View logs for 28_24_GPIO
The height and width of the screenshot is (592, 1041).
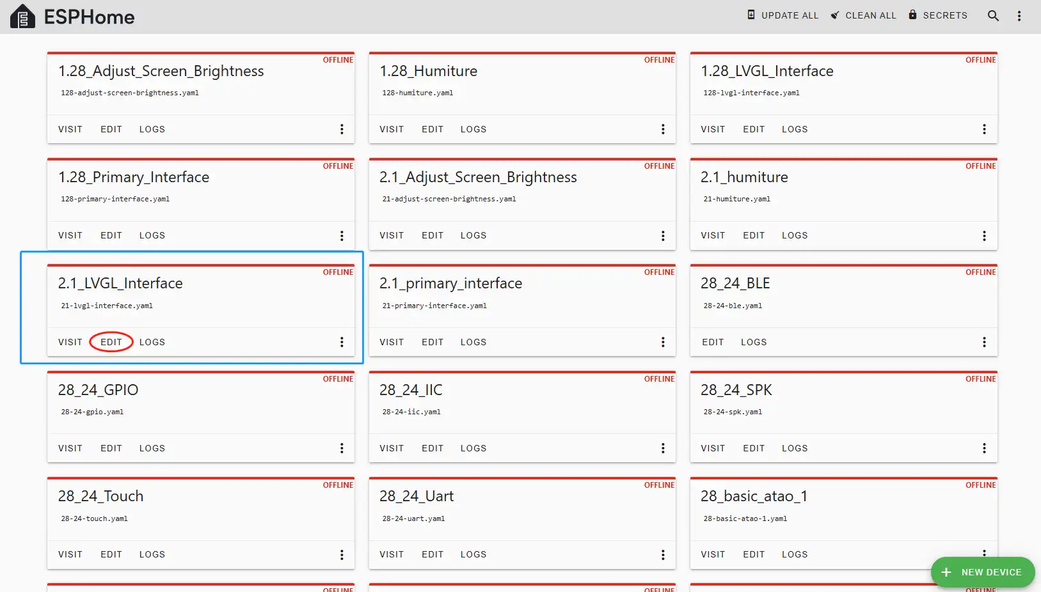(x=152, y=448)
